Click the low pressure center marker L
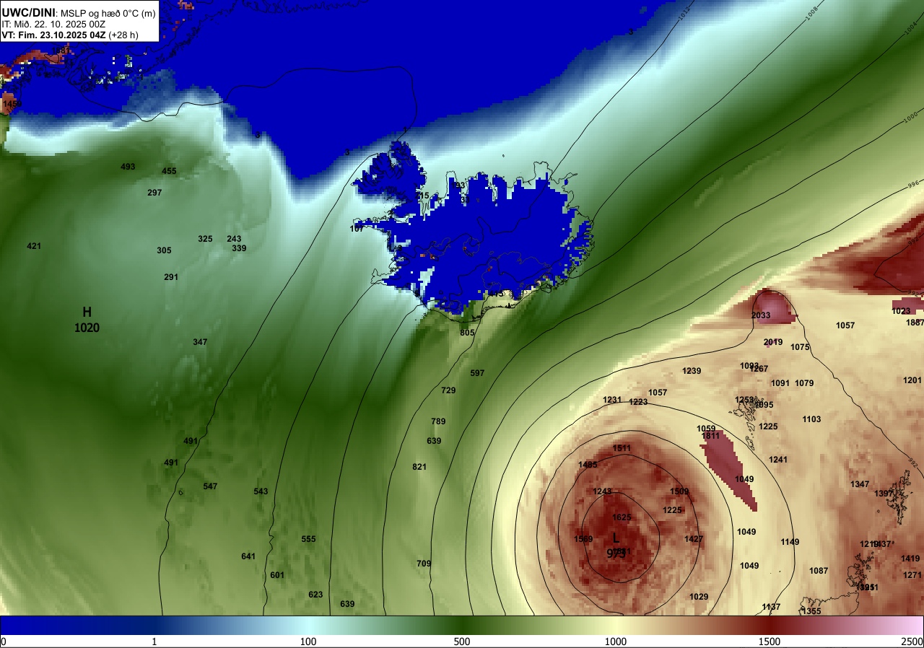Image resolution: width=924 pixels, height=648 pixels. [616, 538]
